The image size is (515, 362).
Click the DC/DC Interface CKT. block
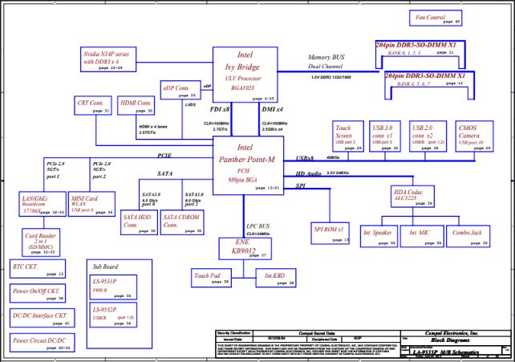pos(42,318)
